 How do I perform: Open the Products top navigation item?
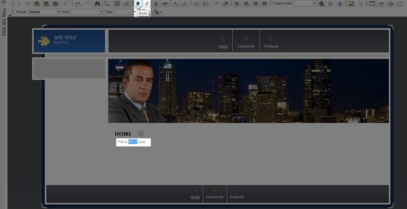(x=271, y=46)
